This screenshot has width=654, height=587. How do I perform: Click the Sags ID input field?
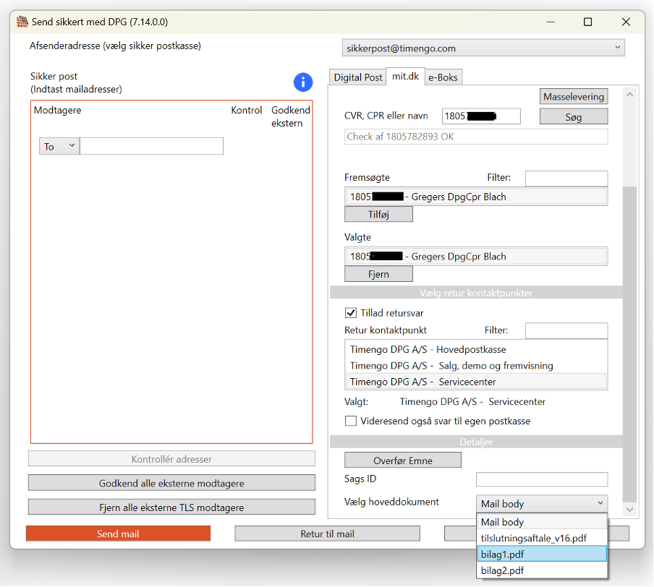click(541, 479)
